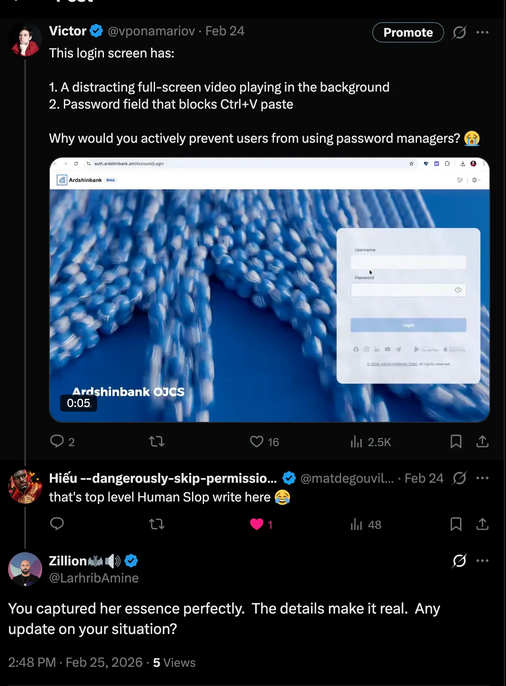Play the Ardshinbank login video

coord(269,290)
